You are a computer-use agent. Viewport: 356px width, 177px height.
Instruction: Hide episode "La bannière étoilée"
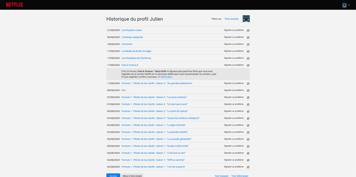coord(248,132)
